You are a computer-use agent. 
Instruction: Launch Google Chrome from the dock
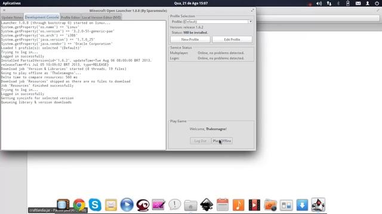point(79,204)
